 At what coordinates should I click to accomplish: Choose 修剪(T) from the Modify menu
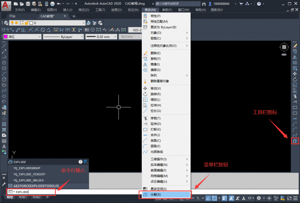pyautogui.click(x=166, y=118)
